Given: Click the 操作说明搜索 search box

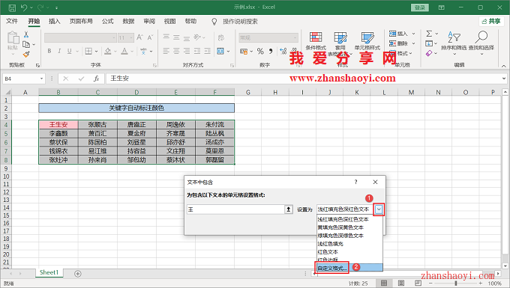Looking at the screenshot, I should pos(240,22).
